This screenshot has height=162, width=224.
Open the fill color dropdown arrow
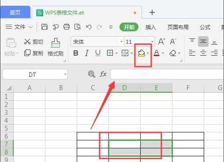[x=148, y=53]
